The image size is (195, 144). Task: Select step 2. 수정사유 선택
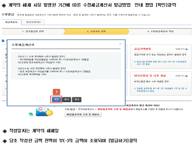coord(96,31)
